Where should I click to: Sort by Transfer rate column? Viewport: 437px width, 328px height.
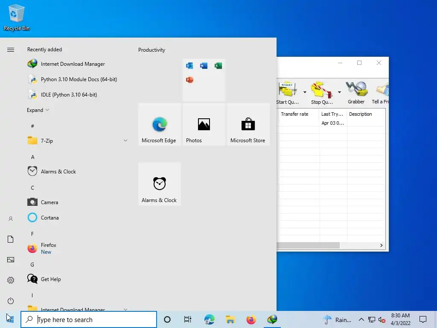(299, 114)
